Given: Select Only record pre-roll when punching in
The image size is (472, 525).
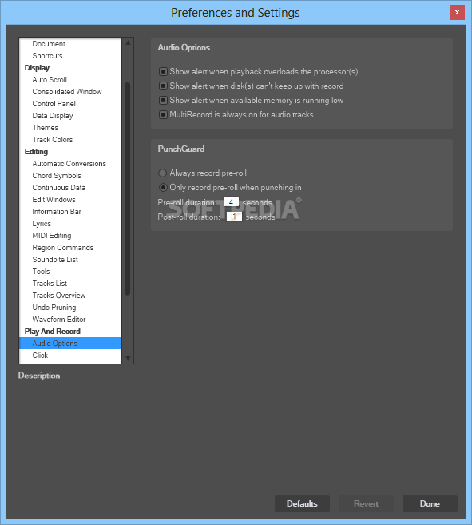Looking at the screenshot, I should [x=163, y=188].
